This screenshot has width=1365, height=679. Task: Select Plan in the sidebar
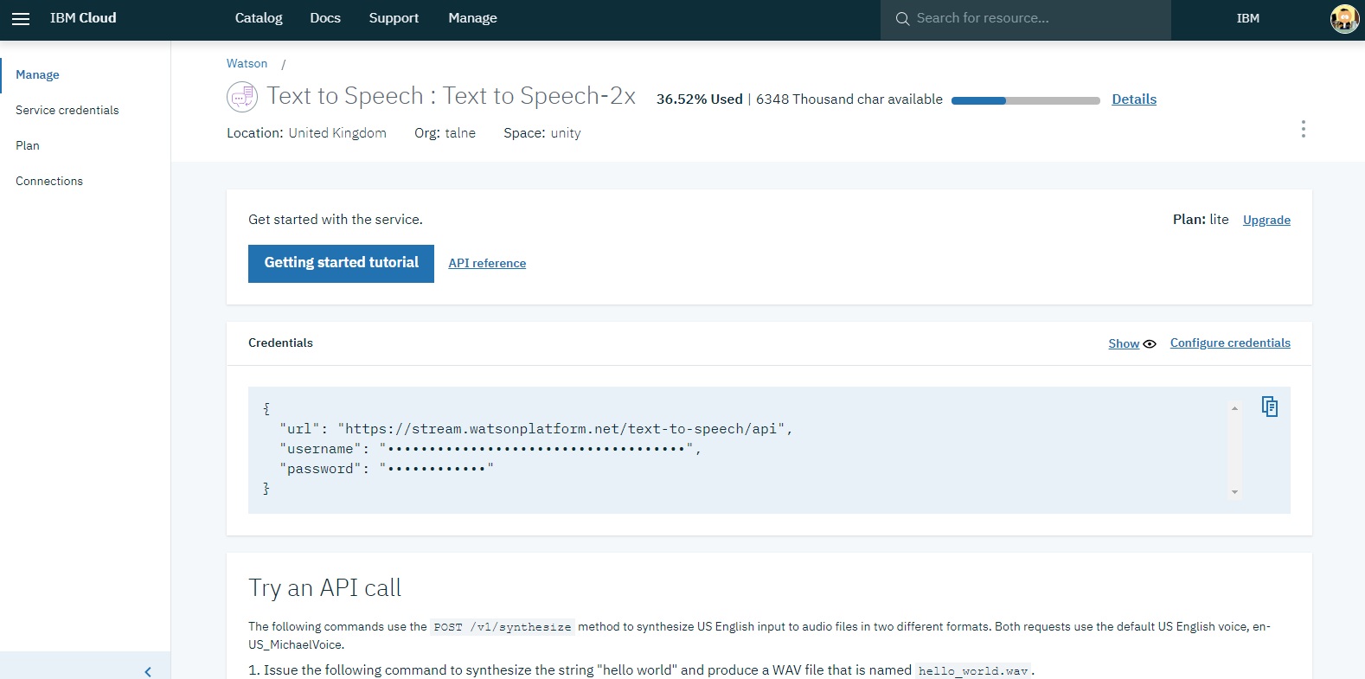(x=28, y=145)
